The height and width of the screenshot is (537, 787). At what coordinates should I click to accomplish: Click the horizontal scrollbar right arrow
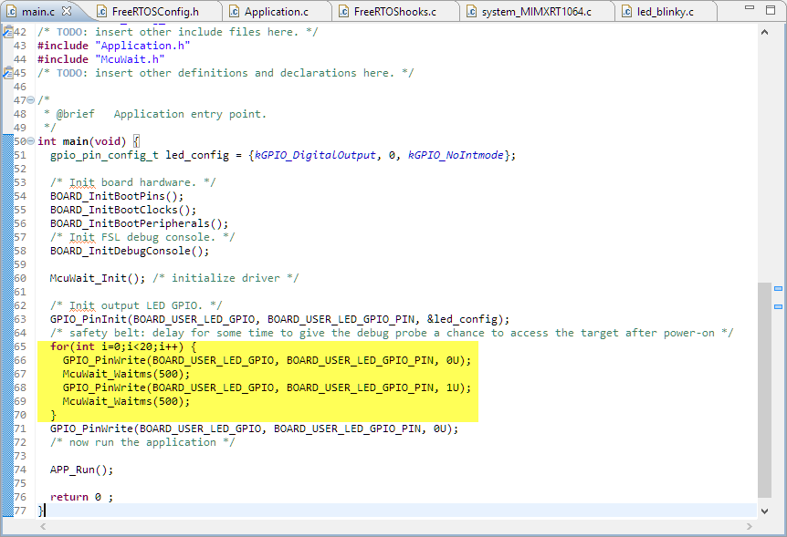coord(750,527)
